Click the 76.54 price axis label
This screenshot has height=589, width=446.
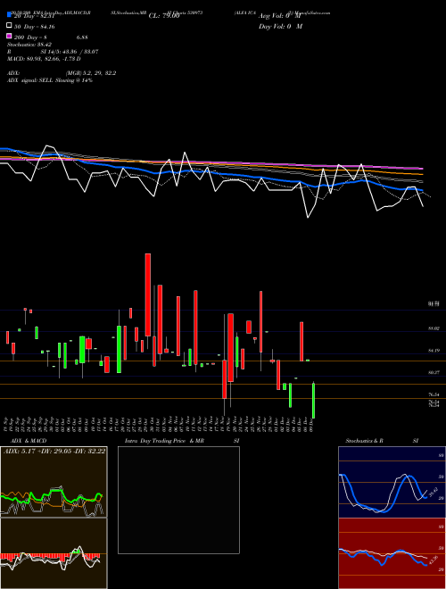(x=434, y=394)
